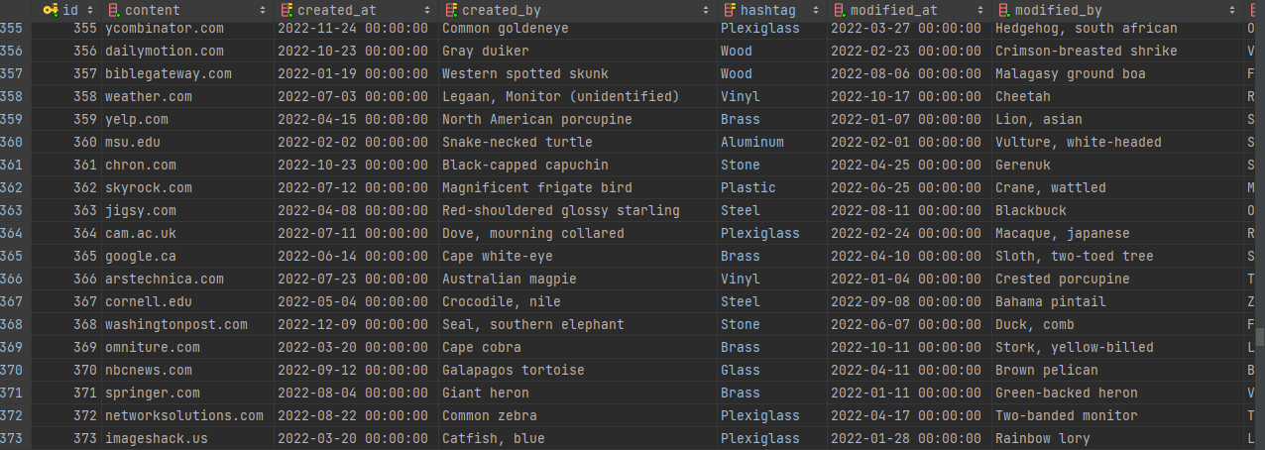This screenshot has height=450, width=1265.
Task: Toggle sort arrows on the id column
Action: click(92, 10)
